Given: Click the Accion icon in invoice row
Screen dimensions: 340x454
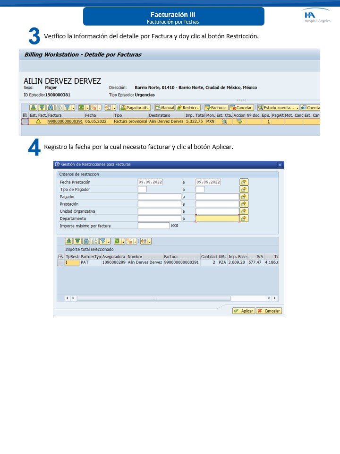Looking at the screenshot, I should tap(239, 122).
